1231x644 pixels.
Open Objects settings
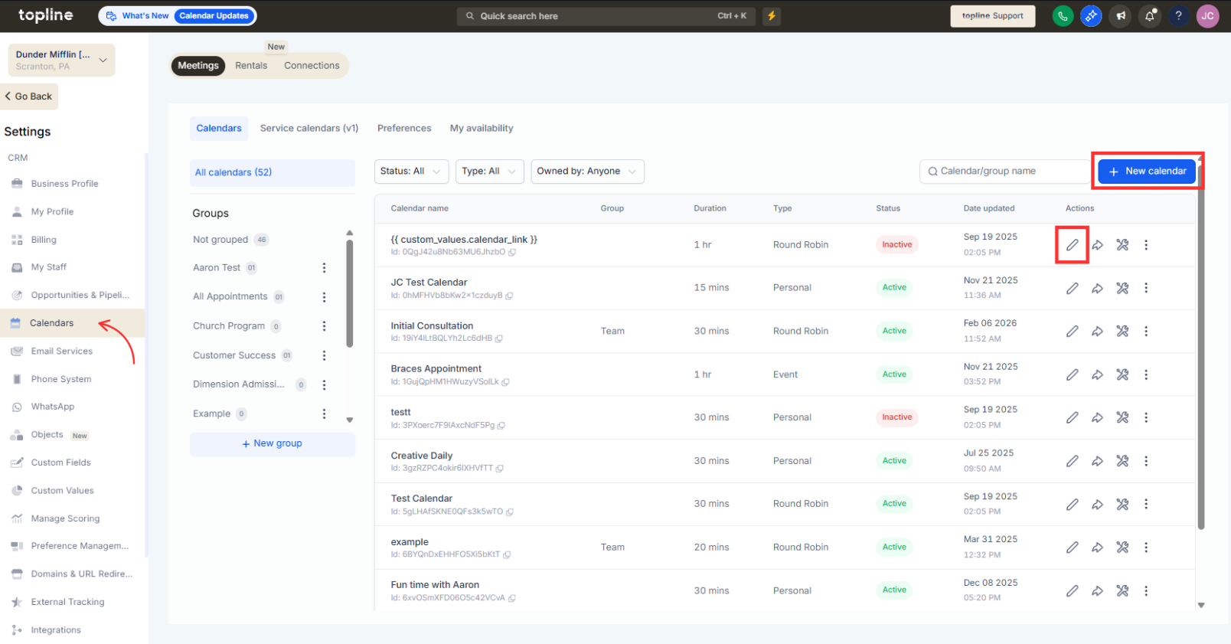click(x=47, y=435)
